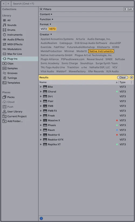Enable the Soundtoys creator filter
This screenshot has width=135, height=222.
[x=87, y=63]
